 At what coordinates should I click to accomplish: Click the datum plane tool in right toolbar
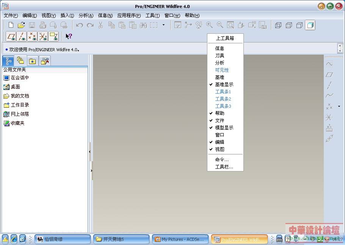[x=329, y=75]
